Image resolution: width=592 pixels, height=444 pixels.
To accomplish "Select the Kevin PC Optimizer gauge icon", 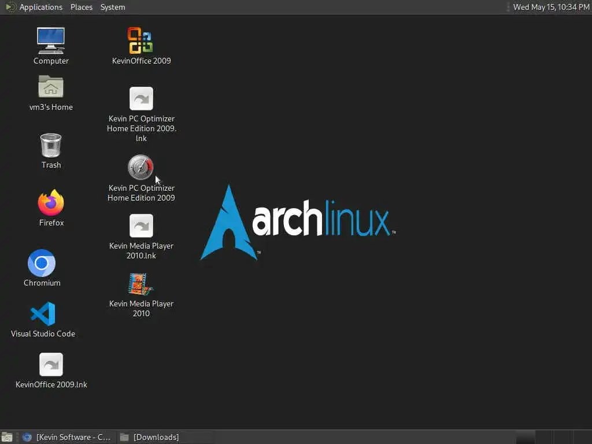I will [140, 167].
